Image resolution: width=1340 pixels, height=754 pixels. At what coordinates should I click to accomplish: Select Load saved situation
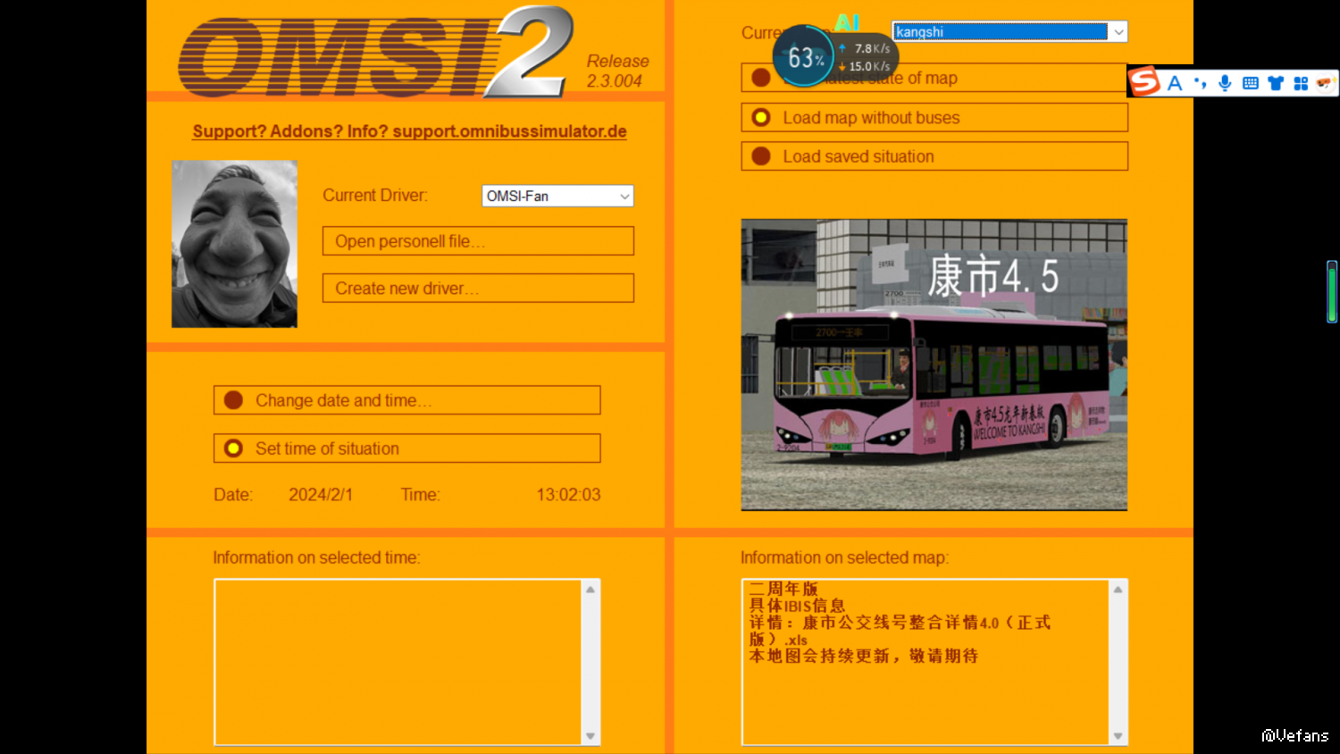934,156
